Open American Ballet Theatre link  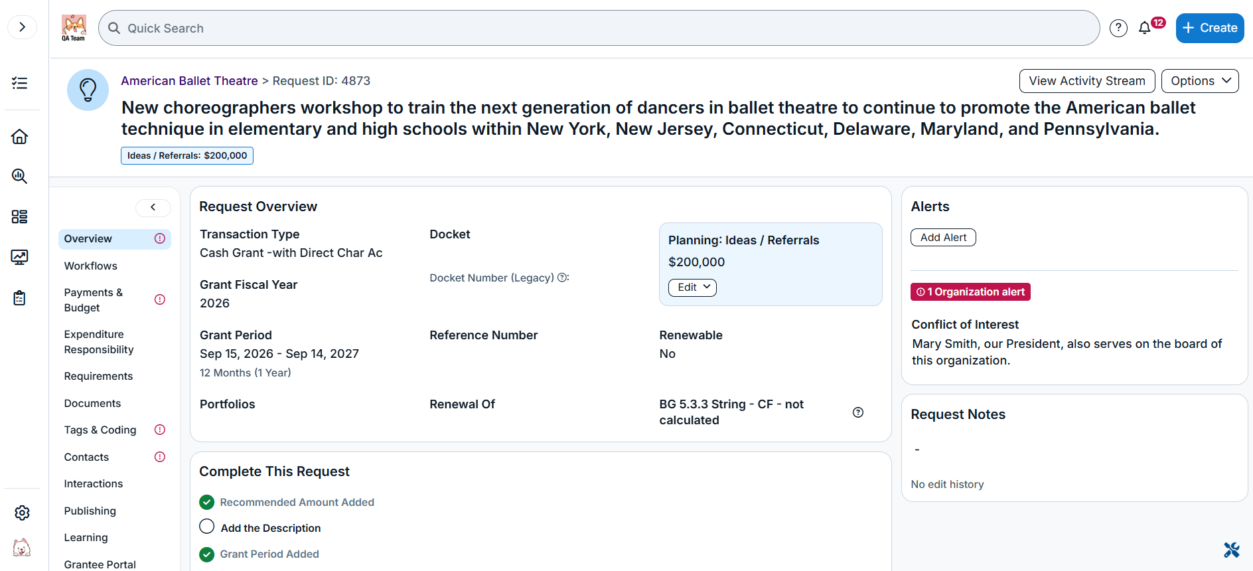(189, 81)
